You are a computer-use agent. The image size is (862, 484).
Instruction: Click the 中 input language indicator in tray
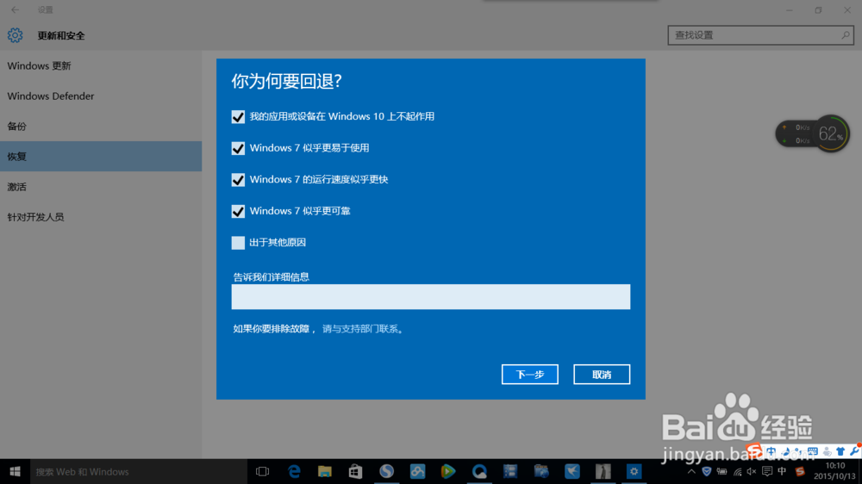(x=782, y=472)
